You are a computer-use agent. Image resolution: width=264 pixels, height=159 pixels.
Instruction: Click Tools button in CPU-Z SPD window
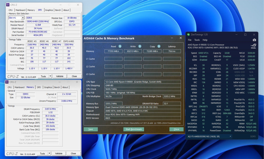click(43, 76)
